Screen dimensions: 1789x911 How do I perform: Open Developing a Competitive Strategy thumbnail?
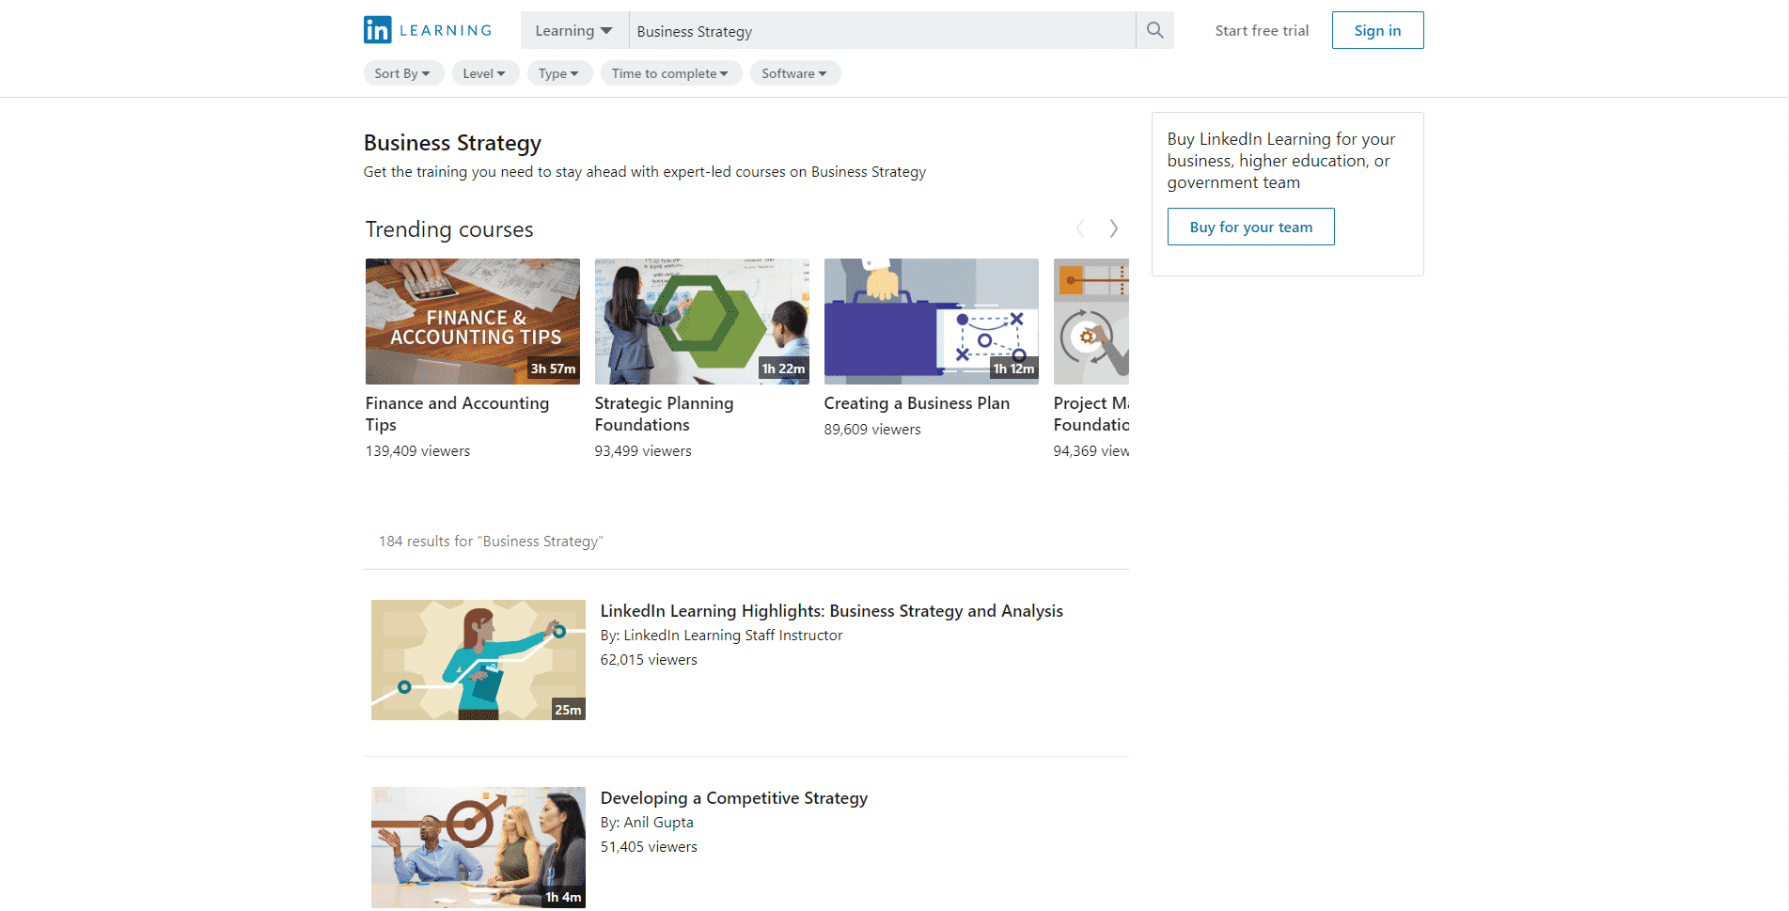coord(479,847)
